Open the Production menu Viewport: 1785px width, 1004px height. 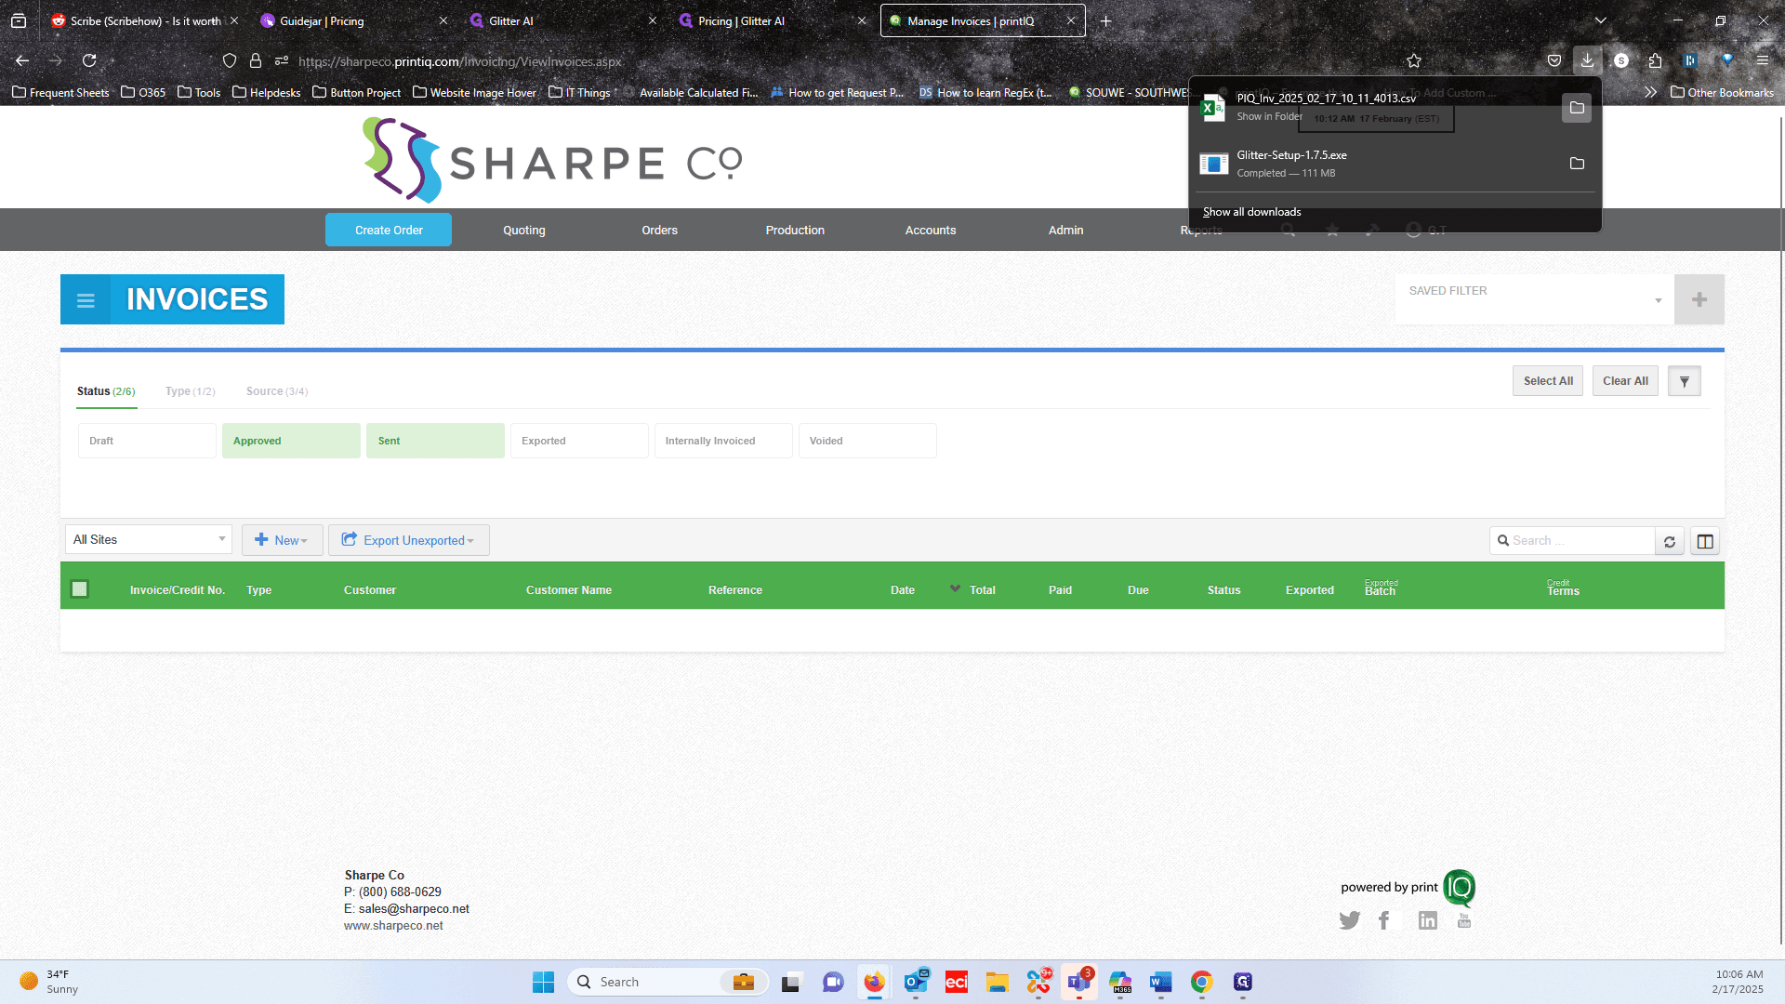click(795, 230)
